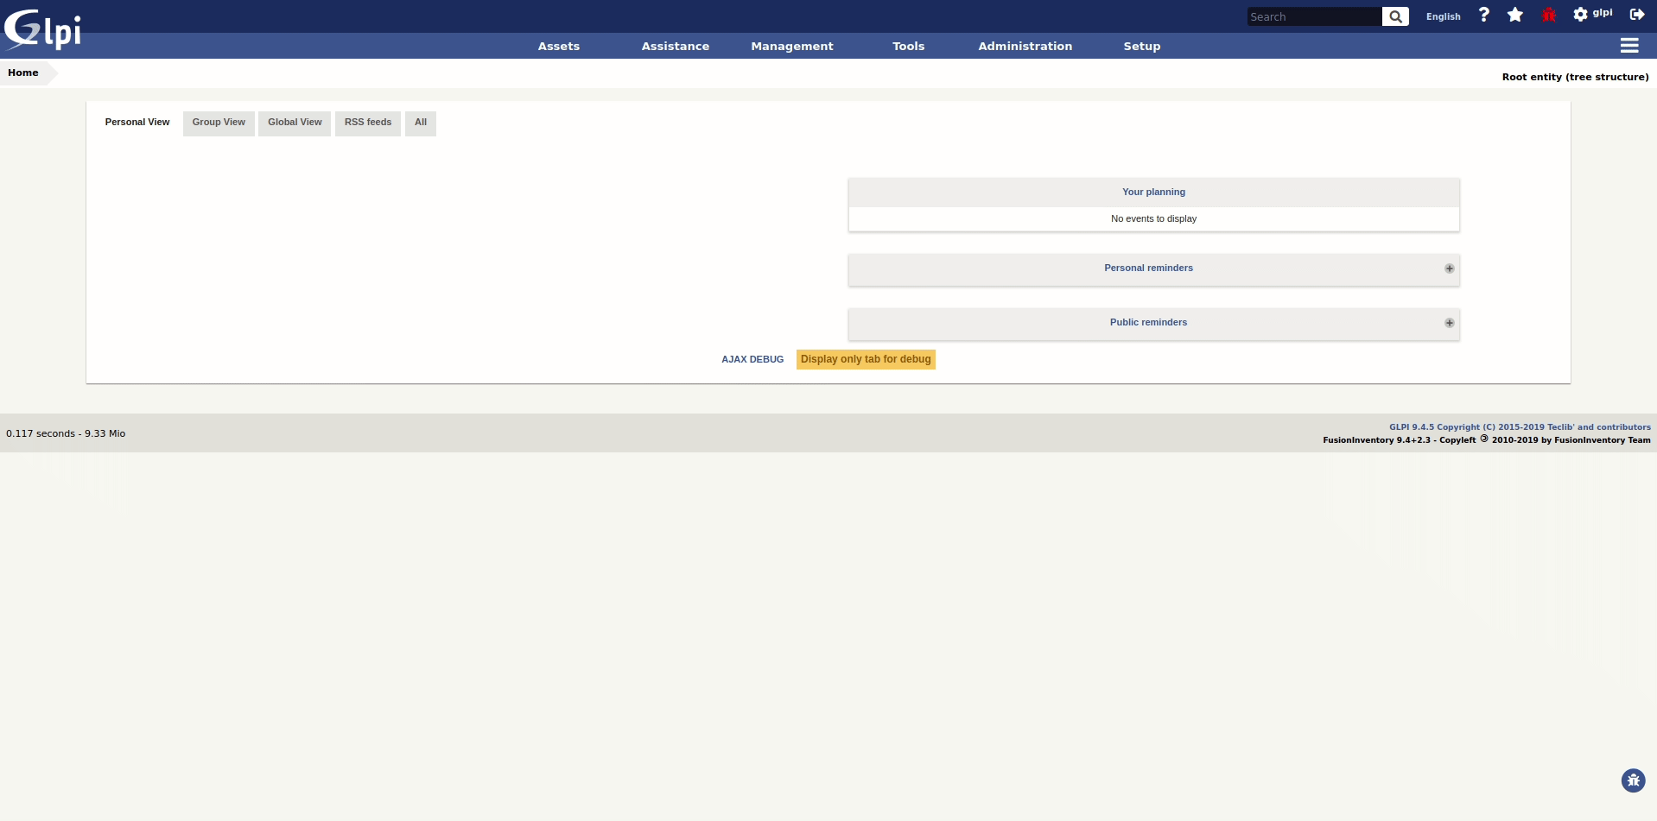Open the hamburger navigation menu
Viewport: 1657px width, 821px height.
(x=1629, y=46)
